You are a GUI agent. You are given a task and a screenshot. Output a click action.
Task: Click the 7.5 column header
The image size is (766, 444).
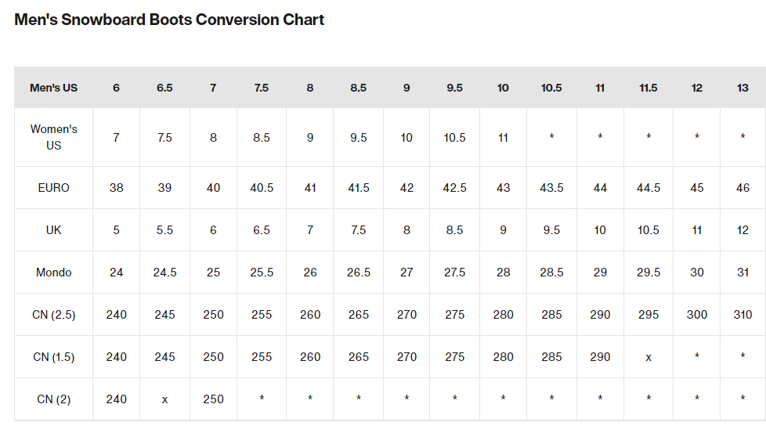click(262, 88)
